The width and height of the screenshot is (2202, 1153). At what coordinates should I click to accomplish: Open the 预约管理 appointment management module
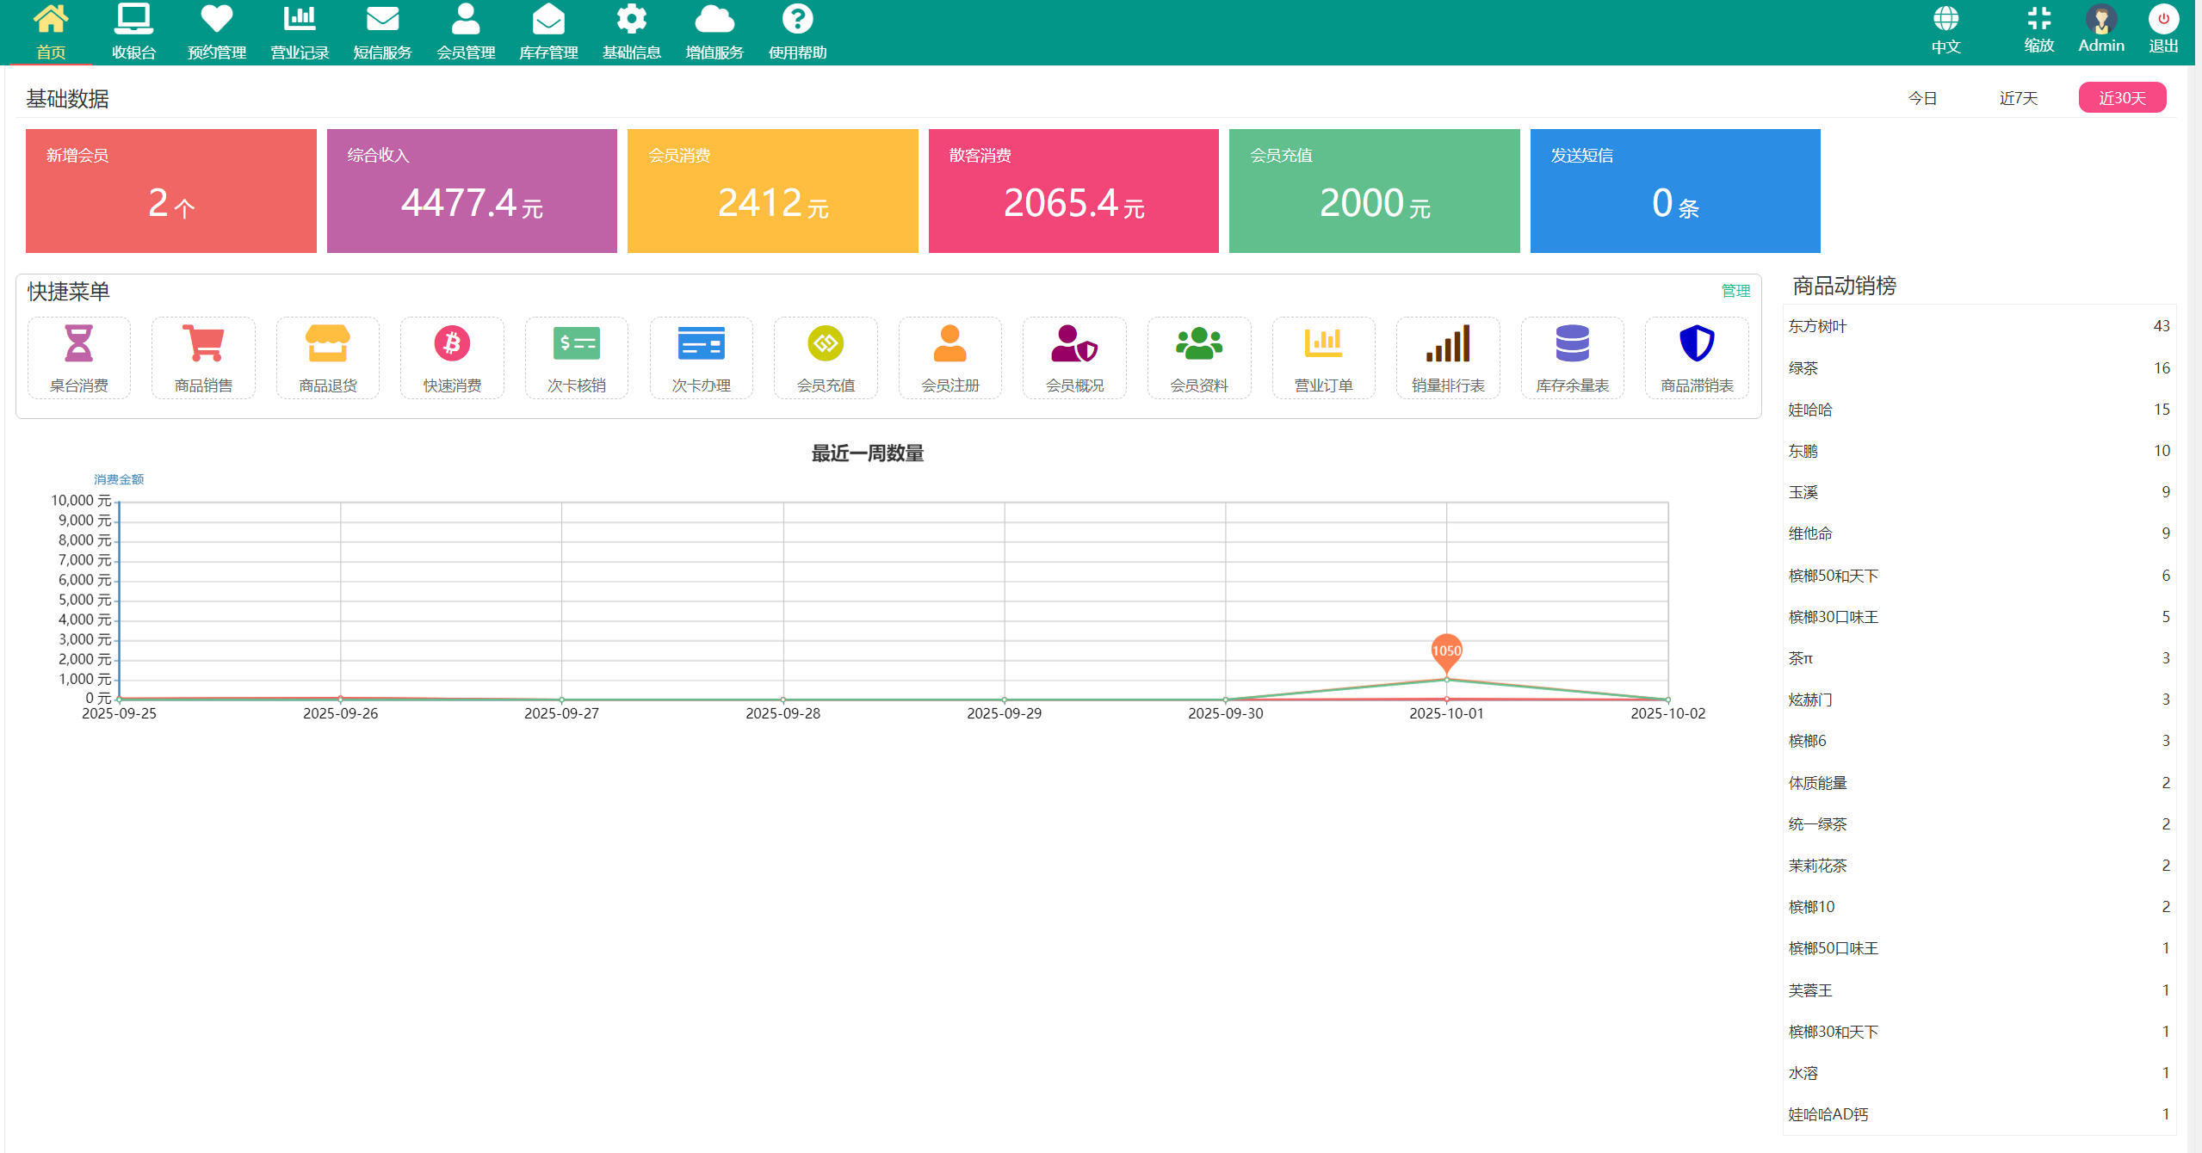click(216, 30)
